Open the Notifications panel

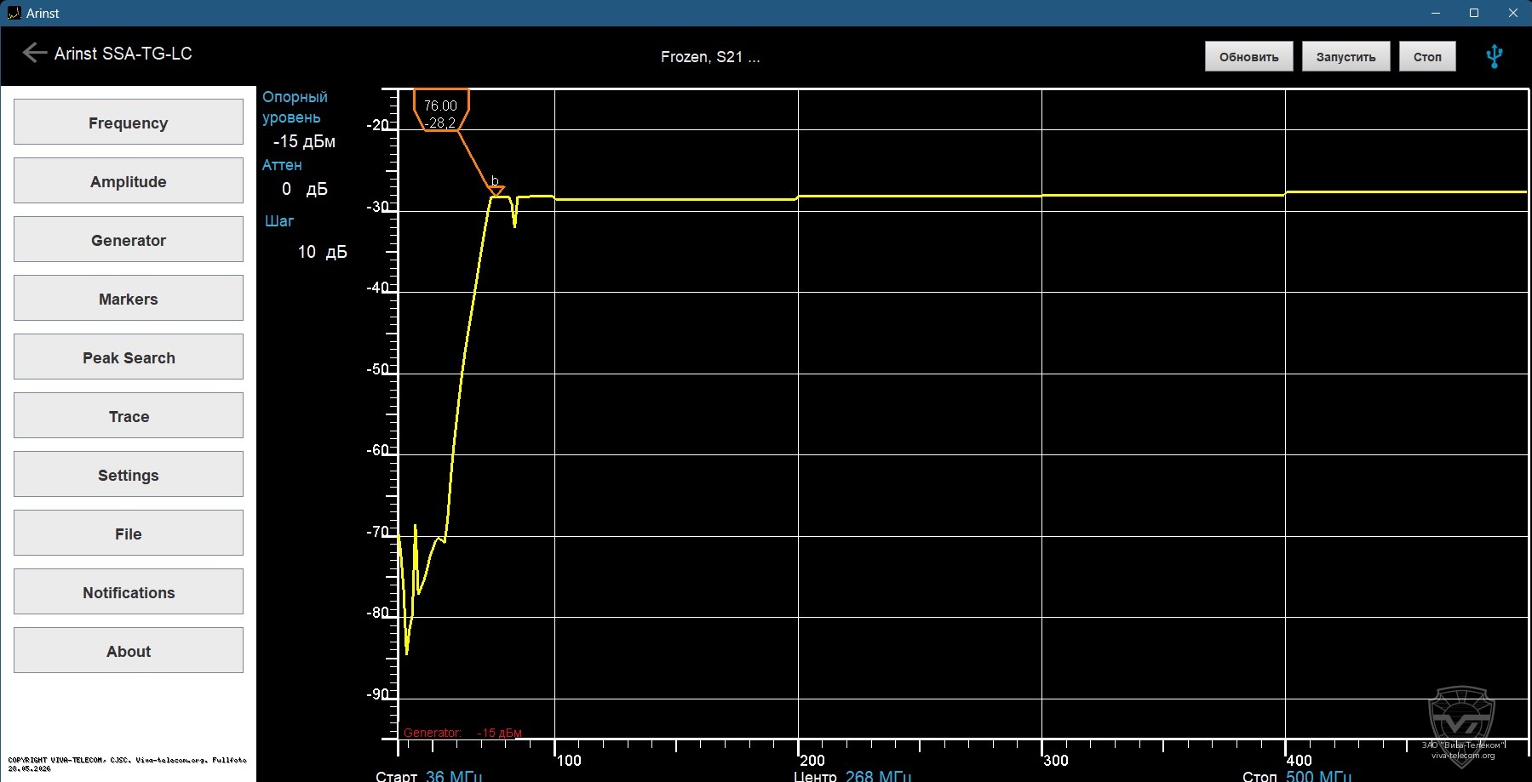[129, 591]
